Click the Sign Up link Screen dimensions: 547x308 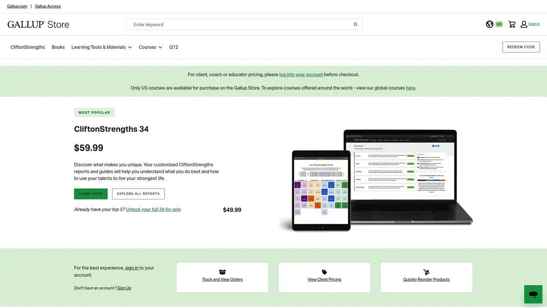point(124,288)
